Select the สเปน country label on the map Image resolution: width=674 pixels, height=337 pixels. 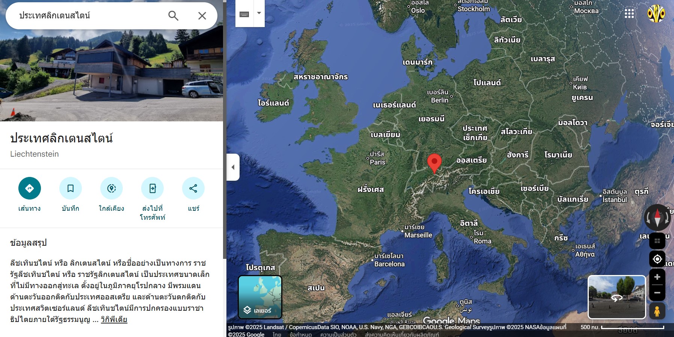[316, 288]
